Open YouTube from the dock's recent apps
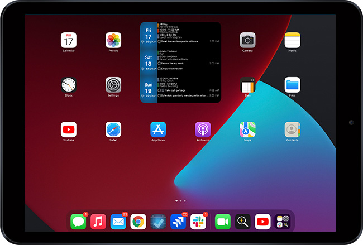The height and width of the screenshot is (245, 363). [x=262, y=222]
